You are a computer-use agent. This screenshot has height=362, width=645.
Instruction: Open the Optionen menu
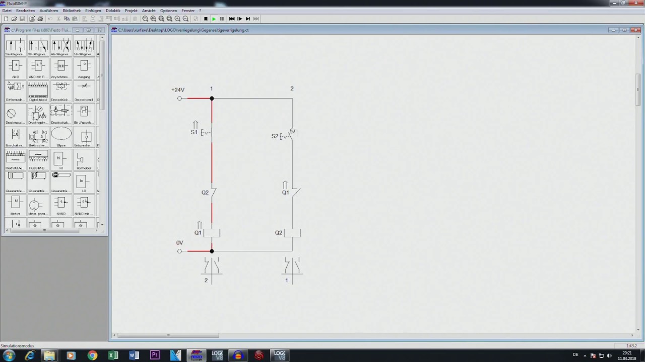[169, 11]
